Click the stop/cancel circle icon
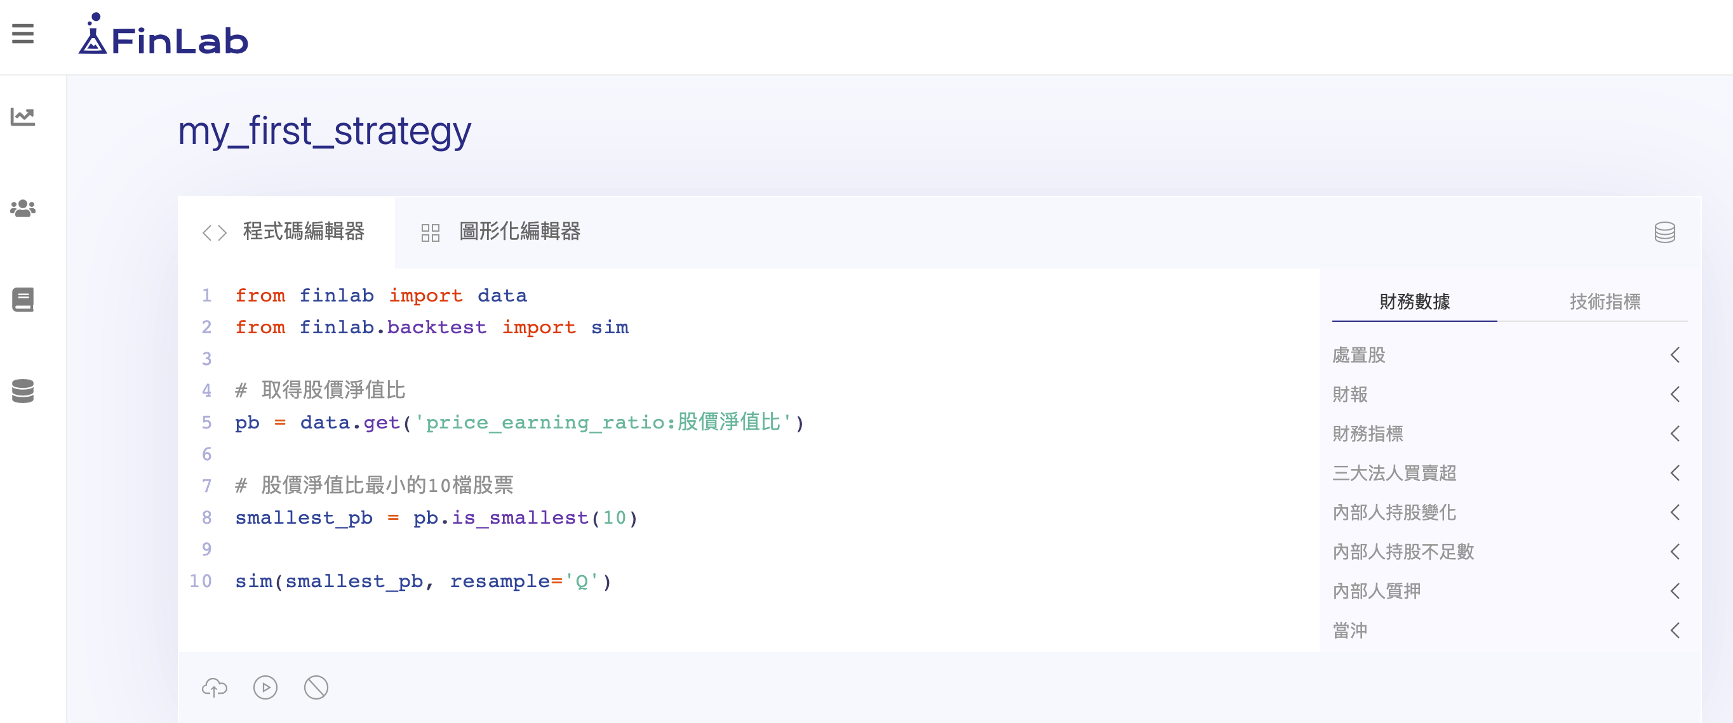Viewport: 1733px width, 723px height. pos(316,687)
